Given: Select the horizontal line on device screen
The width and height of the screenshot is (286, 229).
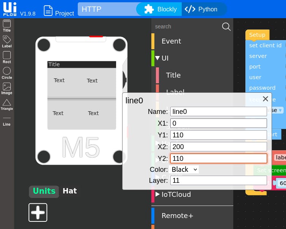Looking at the screenshot, I should pyautogui.click(x=82, y=99).
